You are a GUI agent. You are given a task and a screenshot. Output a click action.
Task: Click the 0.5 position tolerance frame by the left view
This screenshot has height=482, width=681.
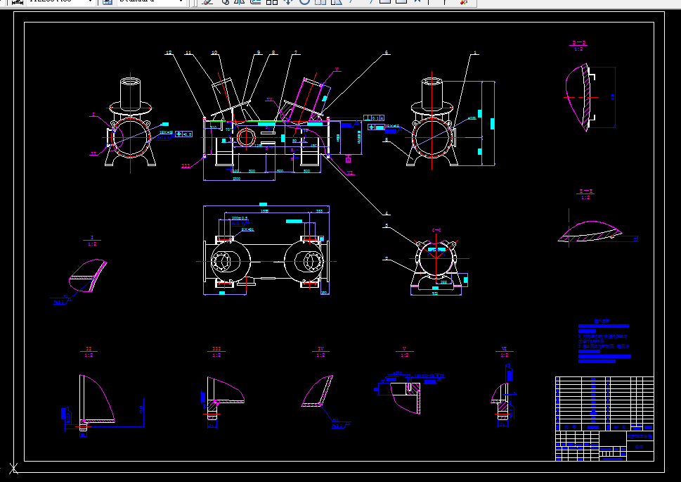coord(183,134)
